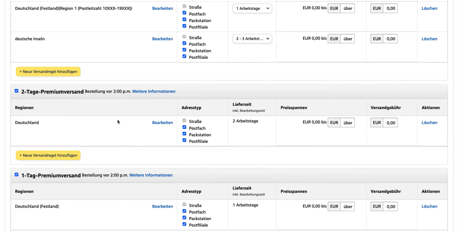The image size is (459, 232).
Task: Delete the Region 1 Postleitzahl shipping rule
Action: (x=429, y=8)
